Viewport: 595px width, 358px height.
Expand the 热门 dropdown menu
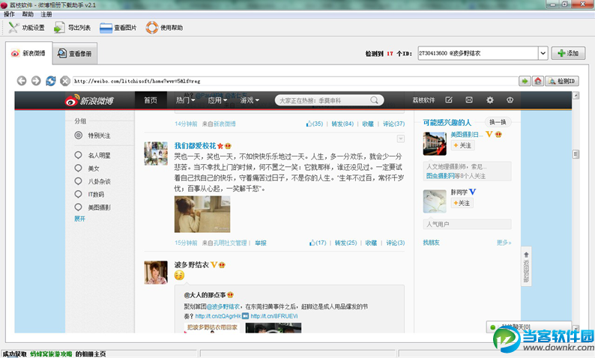point(186,100)
